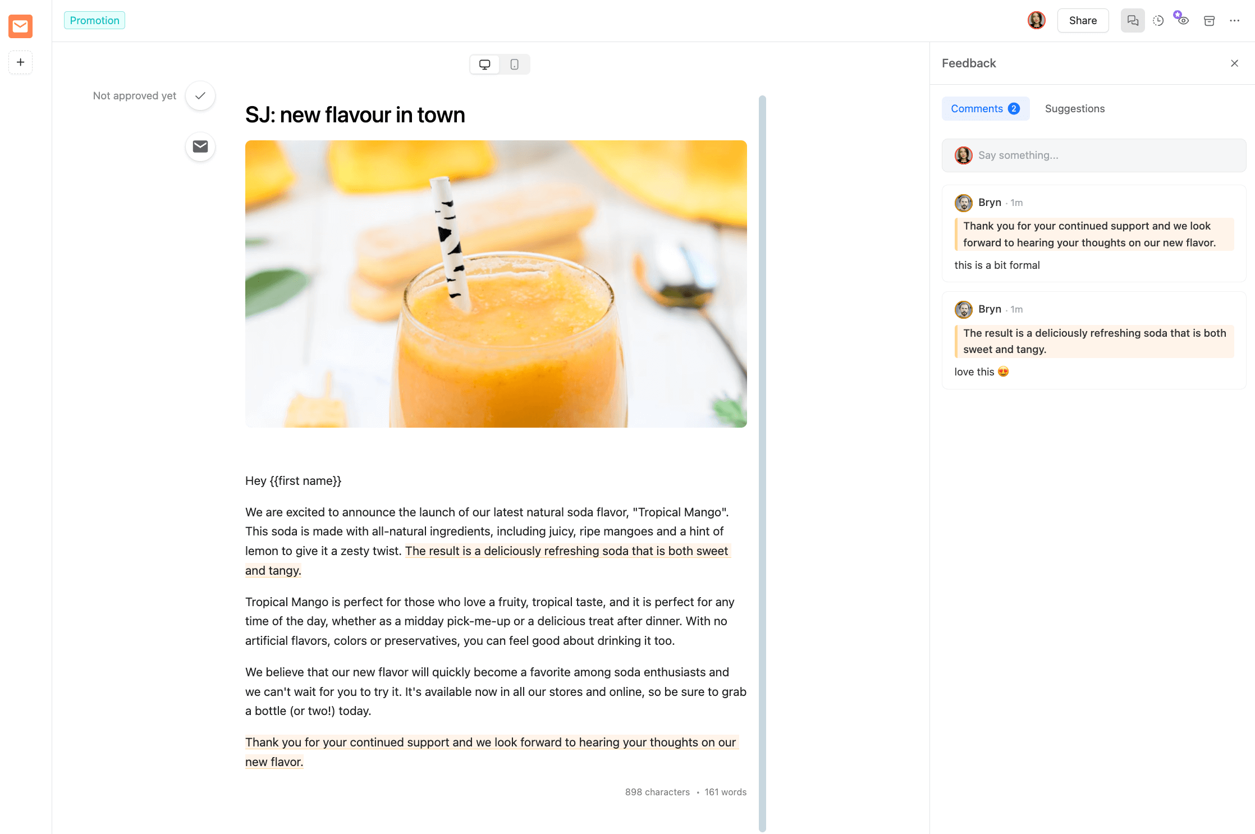The height and width of the screenshot is (834, 1255).
Task: Click the envelope icon beside the email preview
Action: (200, 146)
